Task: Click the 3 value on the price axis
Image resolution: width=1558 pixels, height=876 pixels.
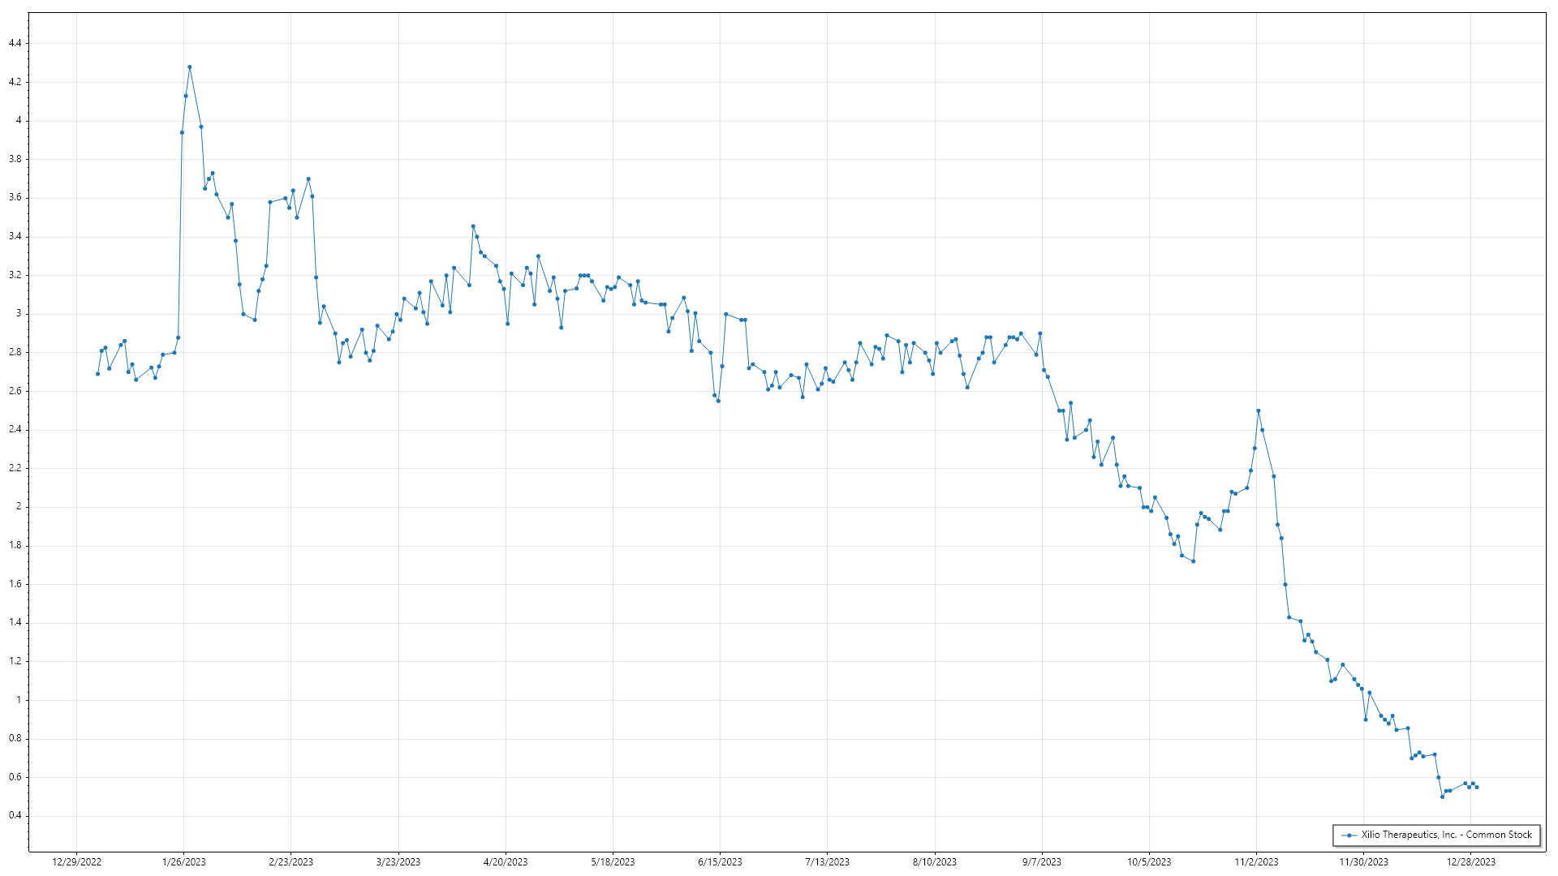Action: point(19,314)
